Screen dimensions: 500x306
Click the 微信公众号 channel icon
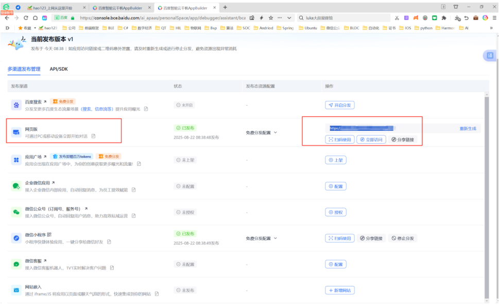[16, 212]
